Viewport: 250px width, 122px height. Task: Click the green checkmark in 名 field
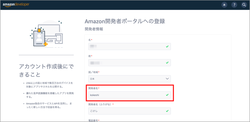[167, 47]
